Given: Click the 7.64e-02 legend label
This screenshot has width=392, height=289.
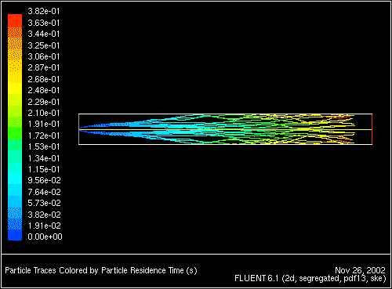Looking at the screenshot, I should coord(44,192).
